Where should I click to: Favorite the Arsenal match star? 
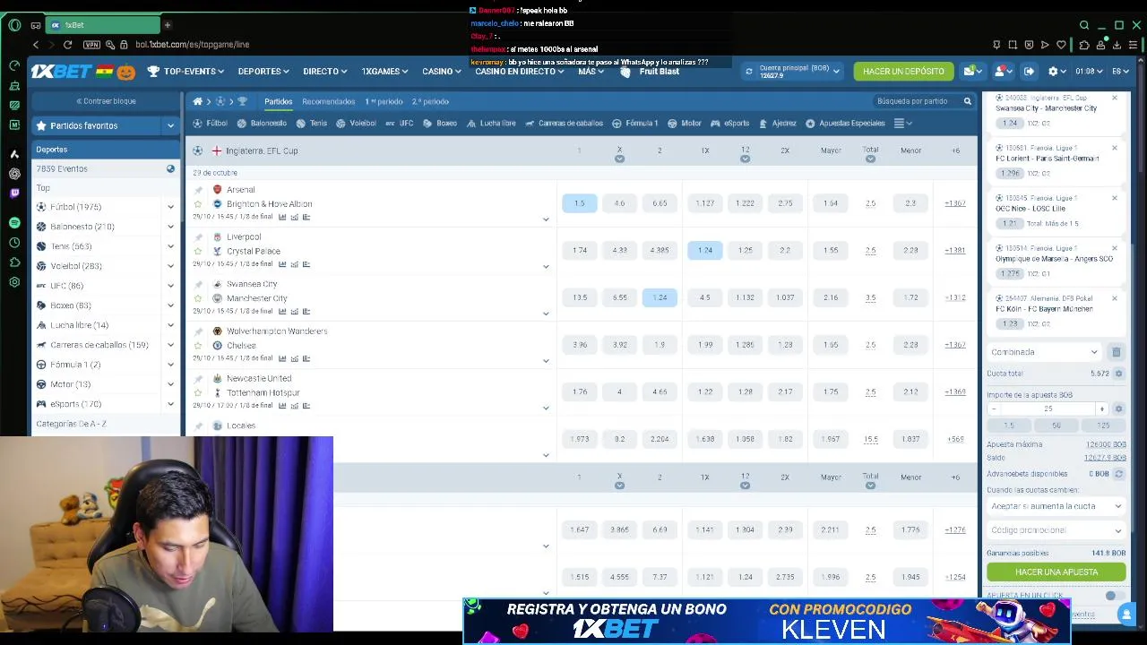coord(198,204)
